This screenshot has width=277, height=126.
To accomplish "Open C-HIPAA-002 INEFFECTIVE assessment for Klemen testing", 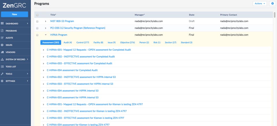I will click(87, 111).
